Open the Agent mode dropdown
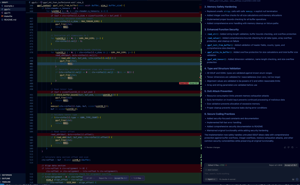Viewport: 300px width, 185px height. pyautogui.click(x=210, y=179)
